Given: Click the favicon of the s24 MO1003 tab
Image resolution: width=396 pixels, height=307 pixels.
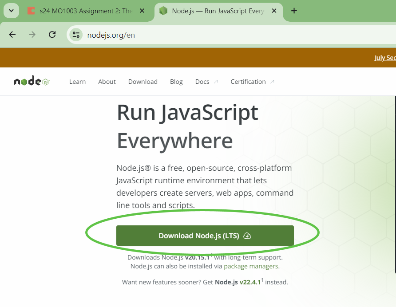Looking at the screenshot, I should [x=31, y=11].
